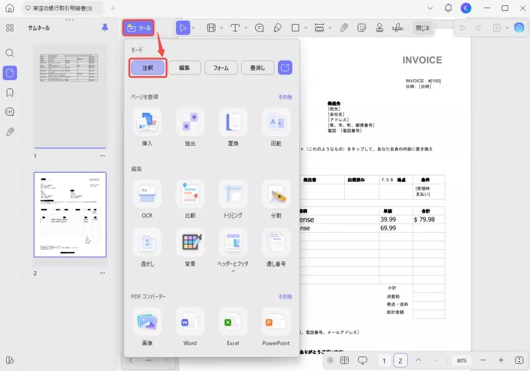Expand the selection tool dropdown arrow
Viewport: 530px width, 371px height.
pyautogui.click(x=194, y=28)
